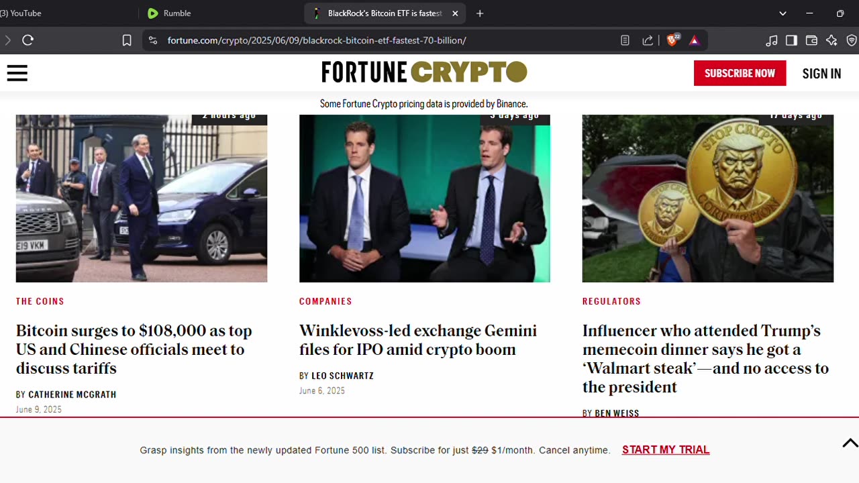Click the Fortune Crypto logo
Image resolution: width=859 pixels, height=483 pixels.
click(x=424, y=72)
